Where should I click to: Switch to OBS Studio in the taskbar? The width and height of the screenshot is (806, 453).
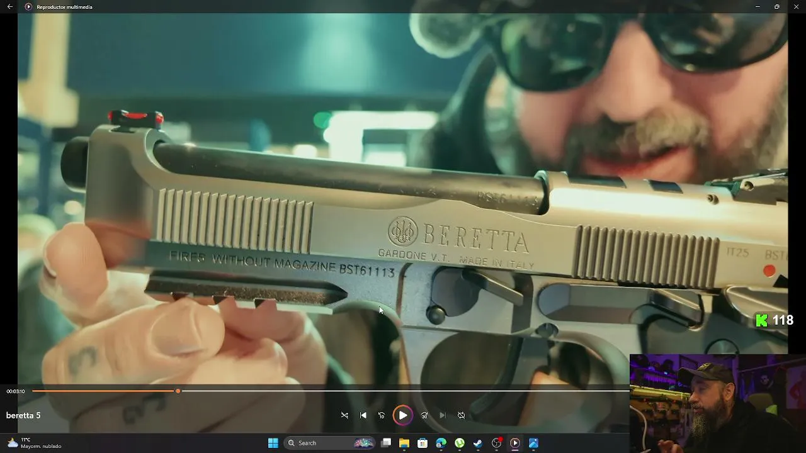point(497,443)
